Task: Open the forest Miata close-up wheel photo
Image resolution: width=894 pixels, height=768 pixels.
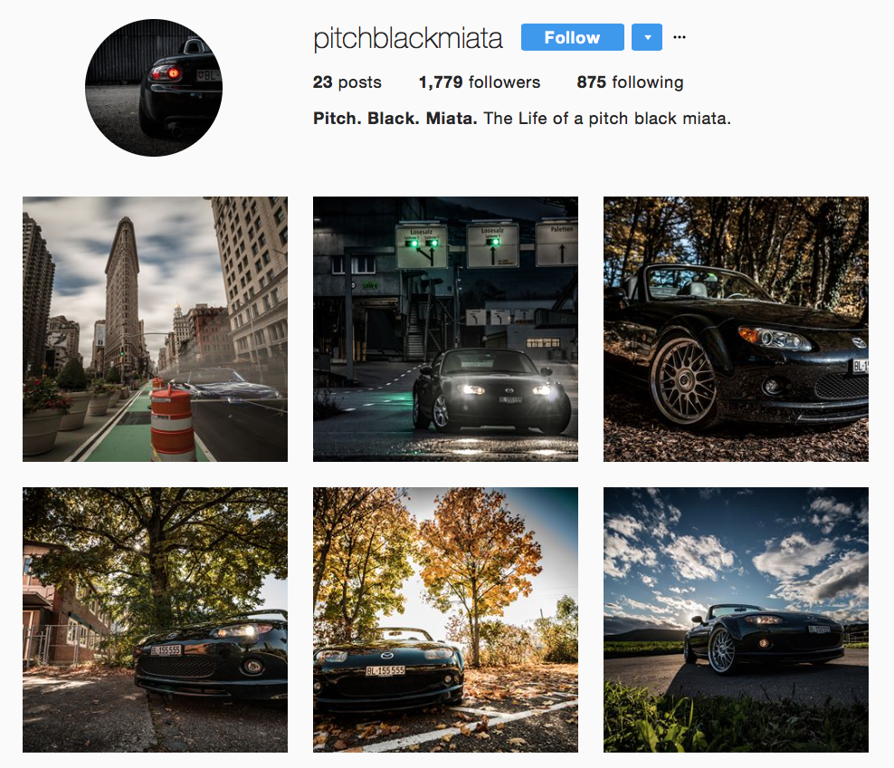Action: (x=736, y=330)
